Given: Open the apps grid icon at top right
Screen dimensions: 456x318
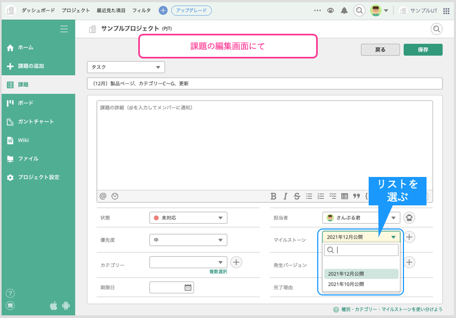Looking at the screenshot, I should pos(446,10).
